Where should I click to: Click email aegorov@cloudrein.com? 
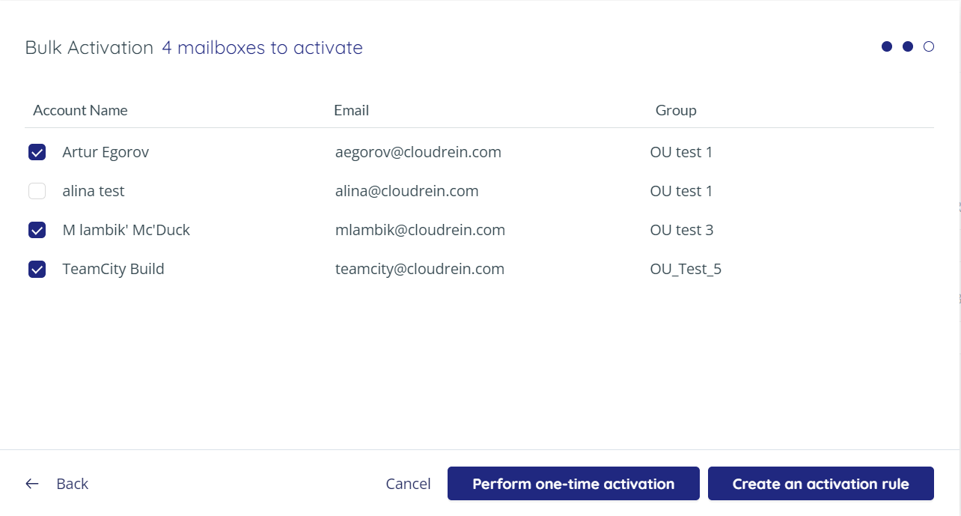coord(418,152)
